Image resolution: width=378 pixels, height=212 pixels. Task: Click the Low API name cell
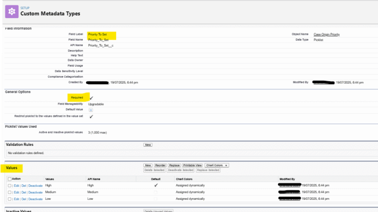90,199
